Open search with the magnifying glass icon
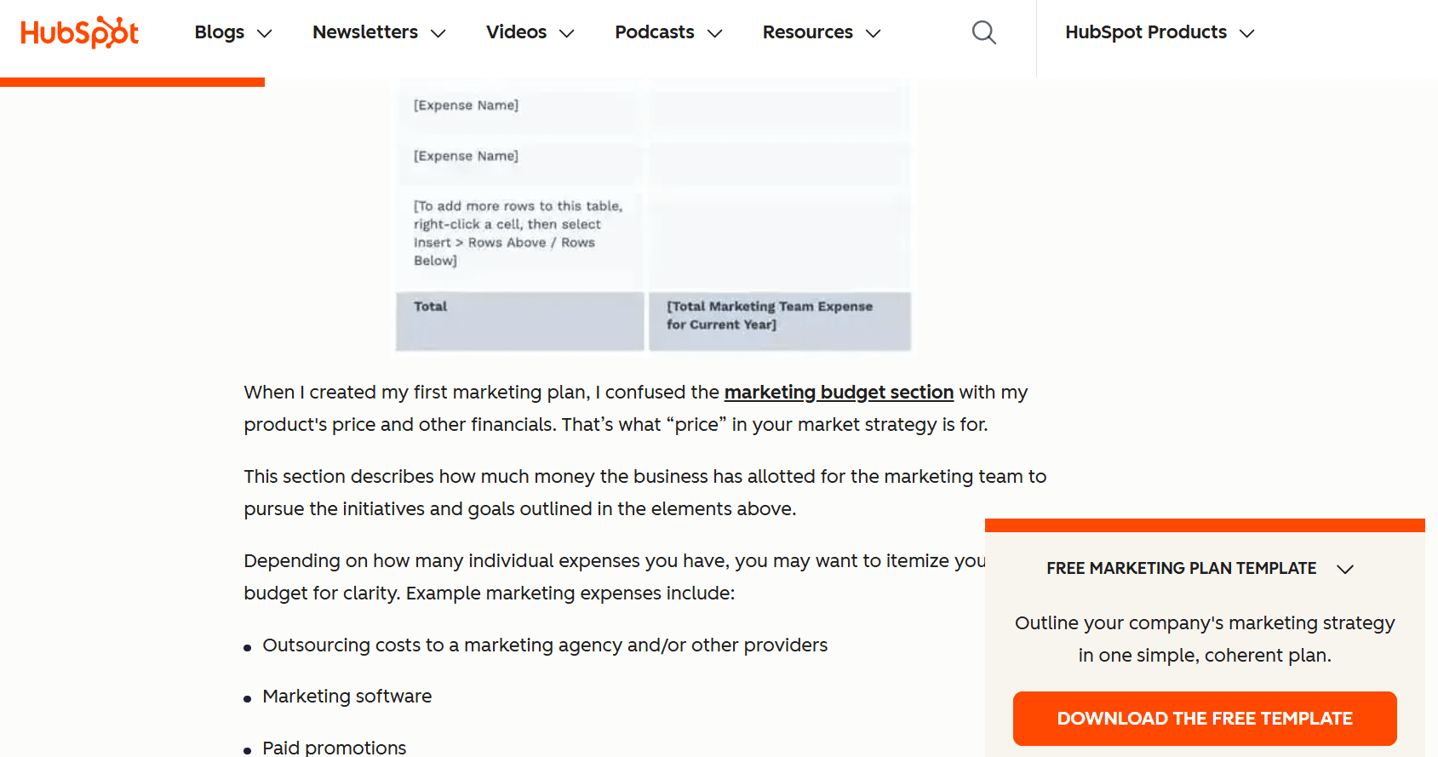The width and height of the screenshot is (1438, 757). pos(983,32)
